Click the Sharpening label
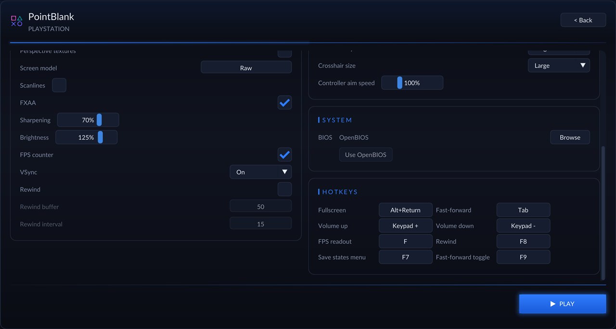This screenshot has width=616, height=329. coord(35,120)
